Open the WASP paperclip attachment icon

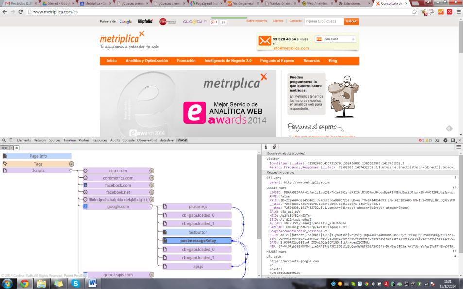tap(274, 147)
